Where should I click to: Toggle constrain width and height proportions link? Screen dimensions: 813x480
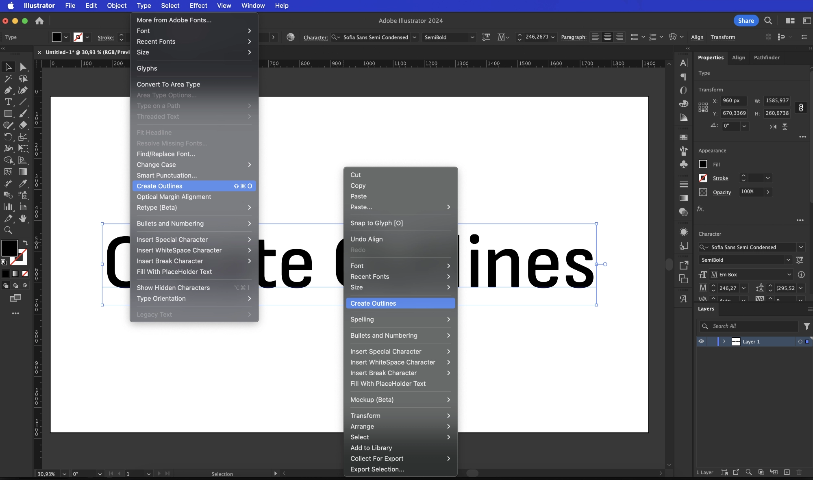coord(801,107)
